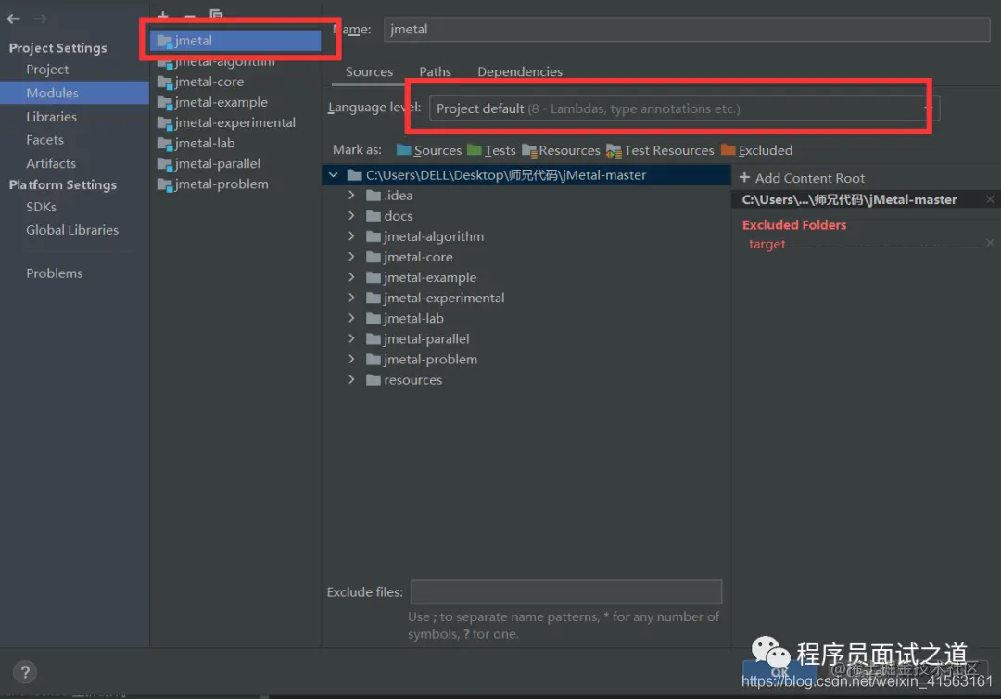Select the jmetal module
Image resolution: width=1001 pixels, height=699 pixels.
(236, 40)
